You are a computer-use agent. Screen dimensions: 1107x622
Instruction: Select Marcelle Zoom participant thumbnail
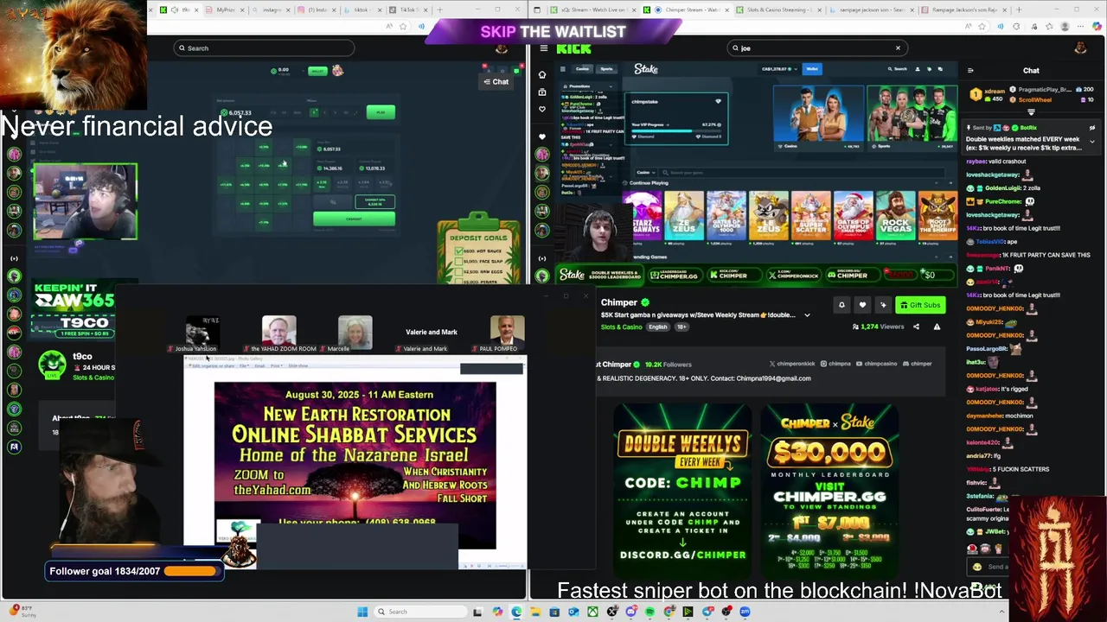coord(355,333)
